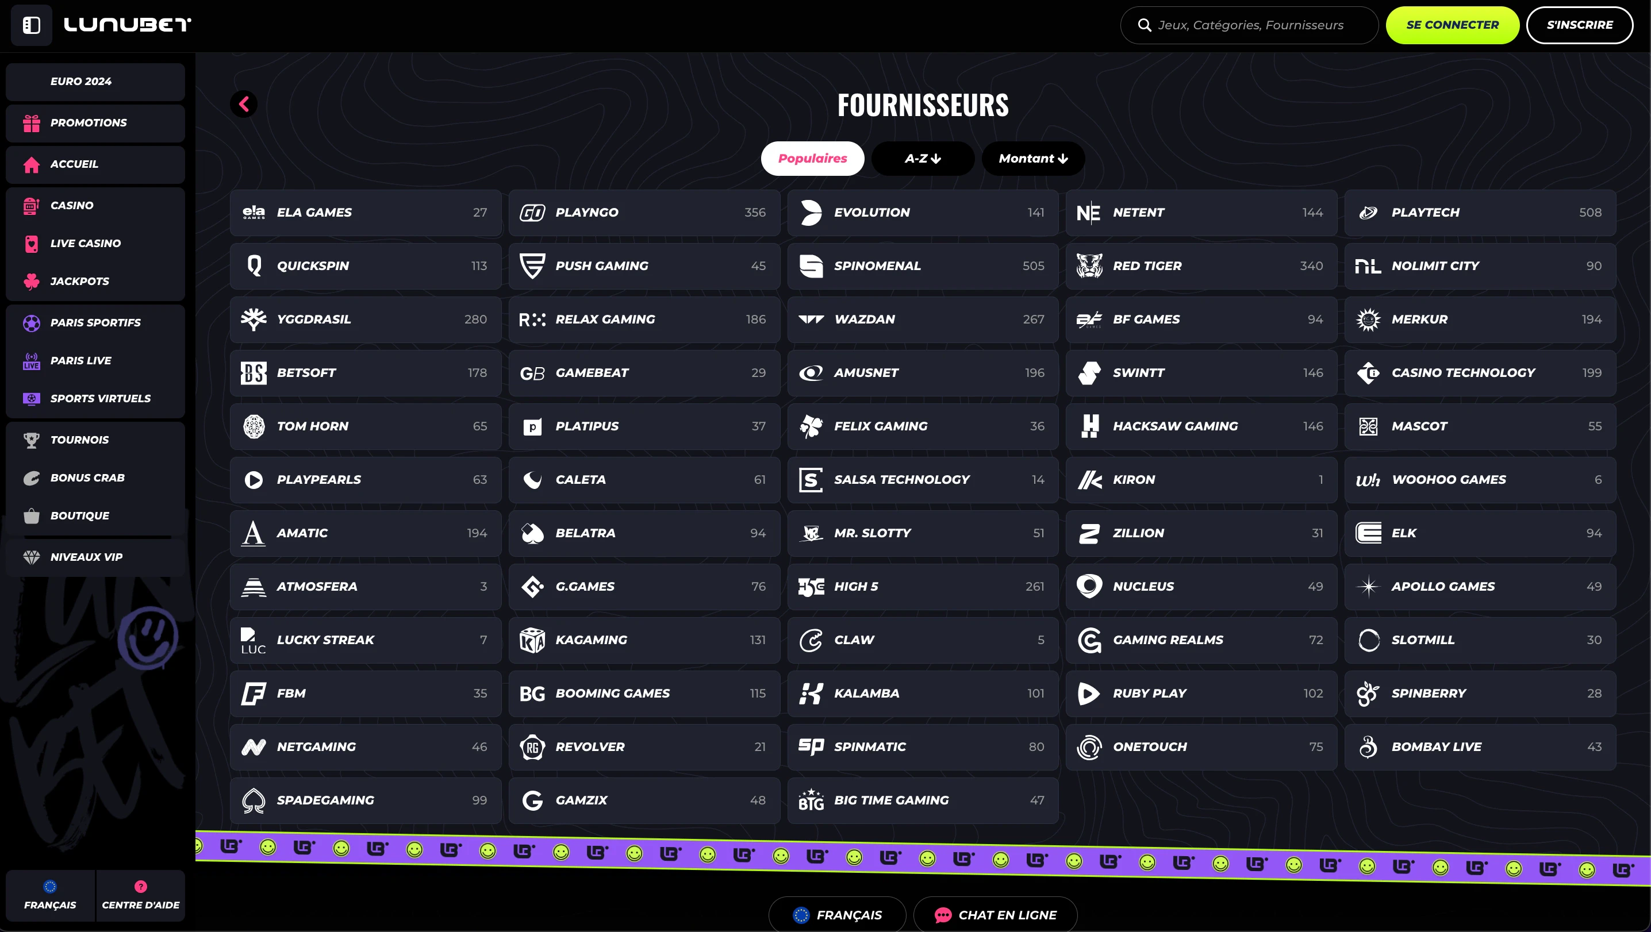This screenshot has height=932, width=1651.
Task: Click the Niveaux VIP diamond icon
Action: 32,557
